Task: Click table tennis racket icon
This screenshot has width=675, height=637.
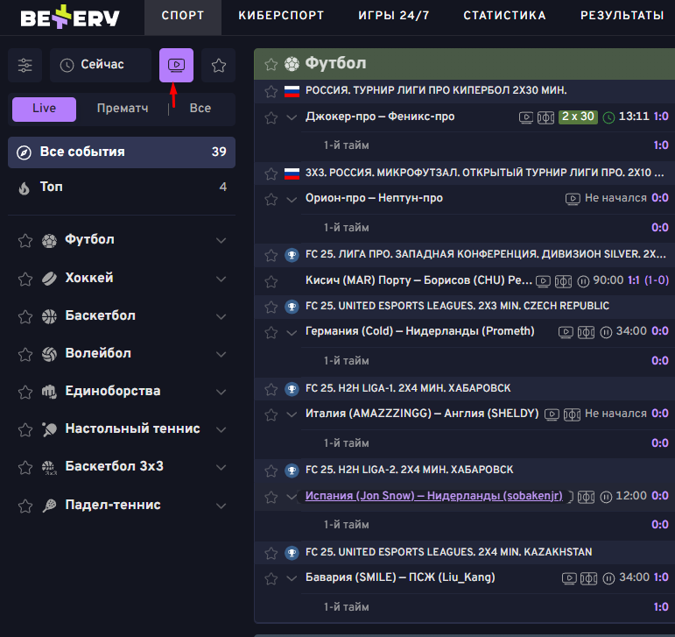Action: pyautogui.click(x=49, y=429)
